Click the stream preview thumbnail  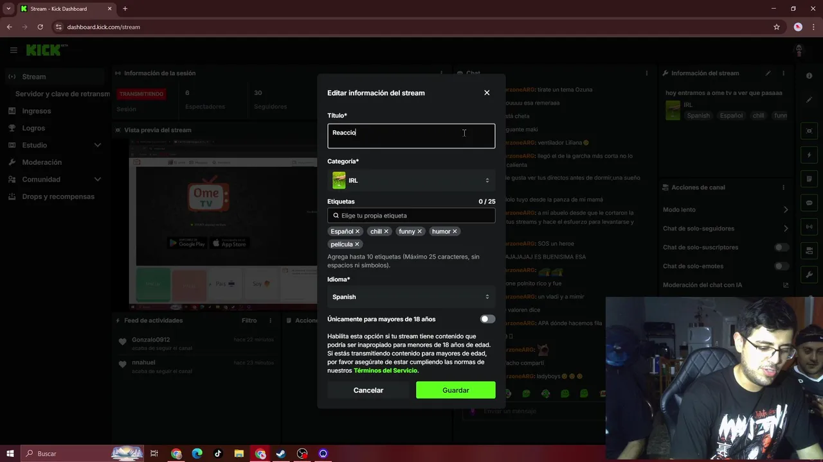click(x=222, y=225)
